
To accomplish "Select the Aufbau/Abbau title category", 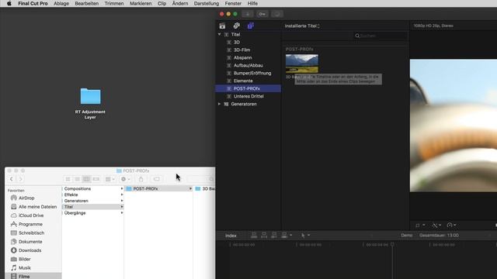I will tap(248, 65).
